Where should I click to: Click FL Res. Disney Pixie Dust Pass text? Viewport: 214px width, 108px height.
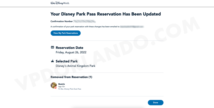click(x=70, y=89)
